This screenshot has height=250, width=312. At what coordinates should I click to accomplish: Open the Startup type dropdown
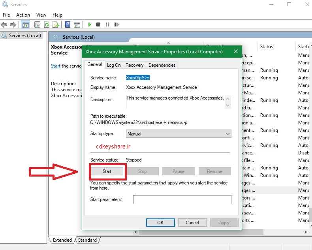179,134
